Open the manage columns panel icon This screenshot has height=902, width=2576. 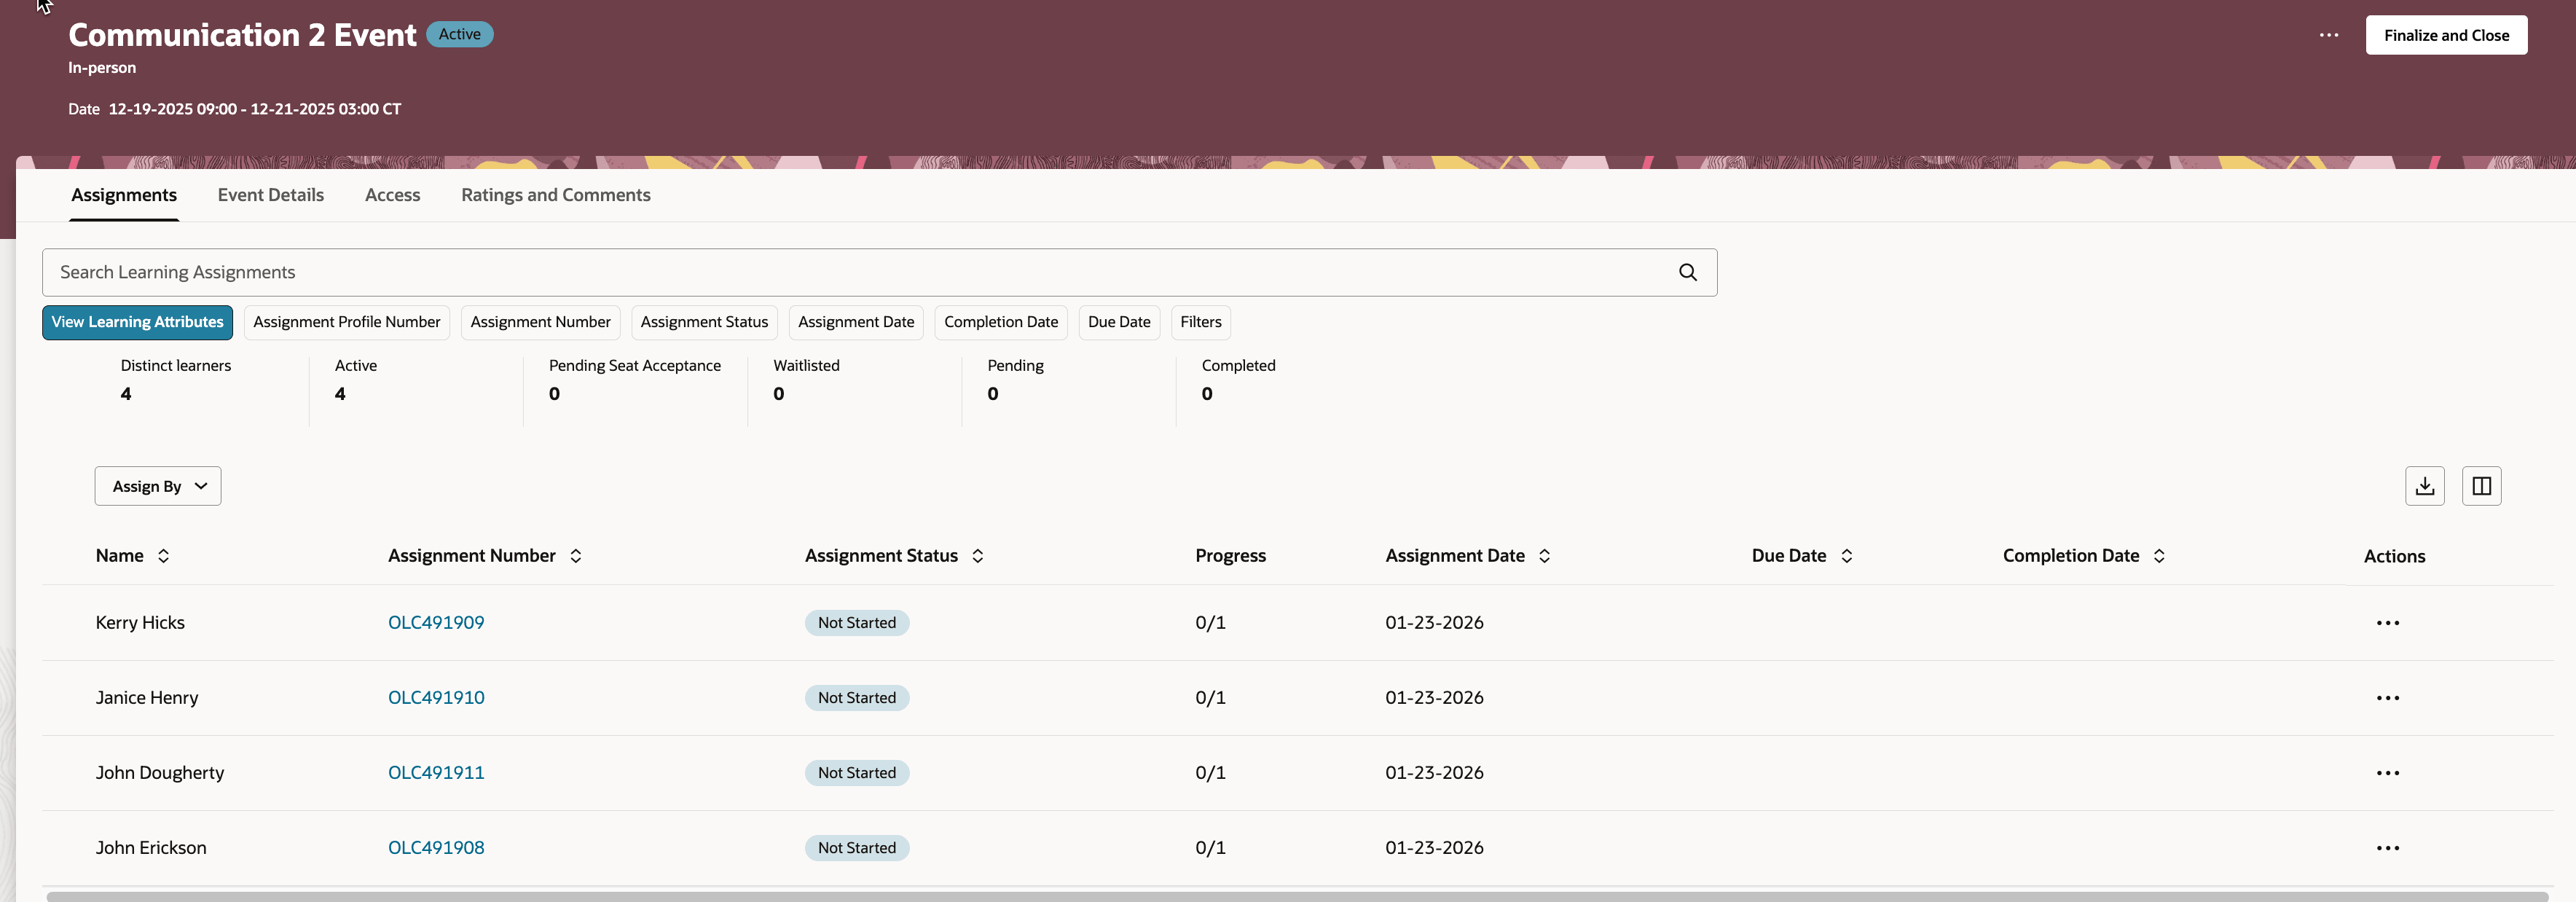coord(2482,486)
